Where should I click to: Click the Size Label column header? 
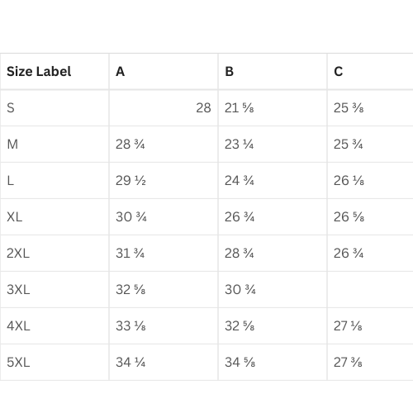point(39,72)
